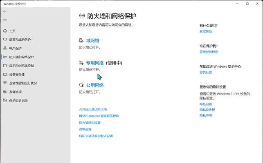
Task: Click the home icon beside 主页
Action: (5, 31)
